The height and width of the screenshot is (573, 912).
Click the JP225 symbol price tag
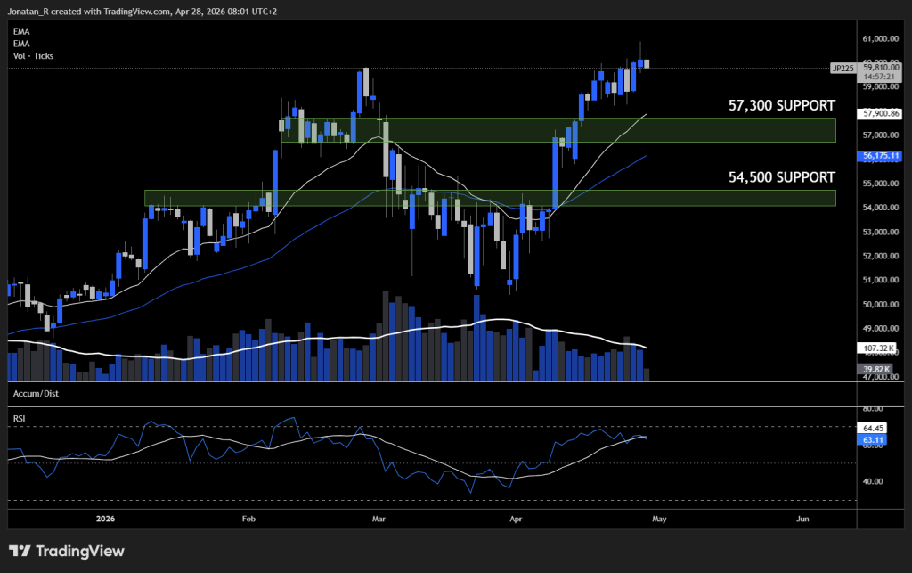tap(840, 67)
